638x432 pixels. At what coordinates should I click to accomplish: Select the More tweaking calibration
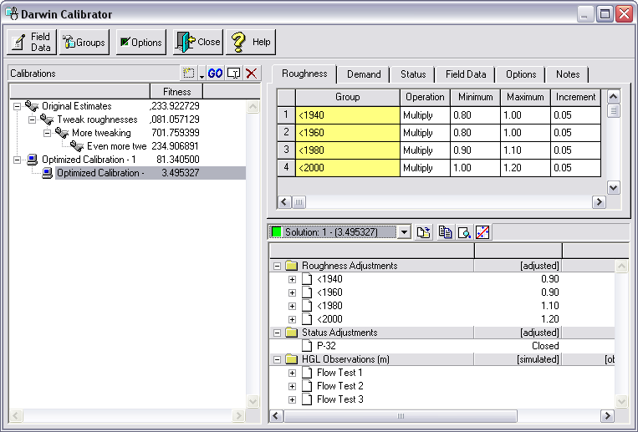101,133
